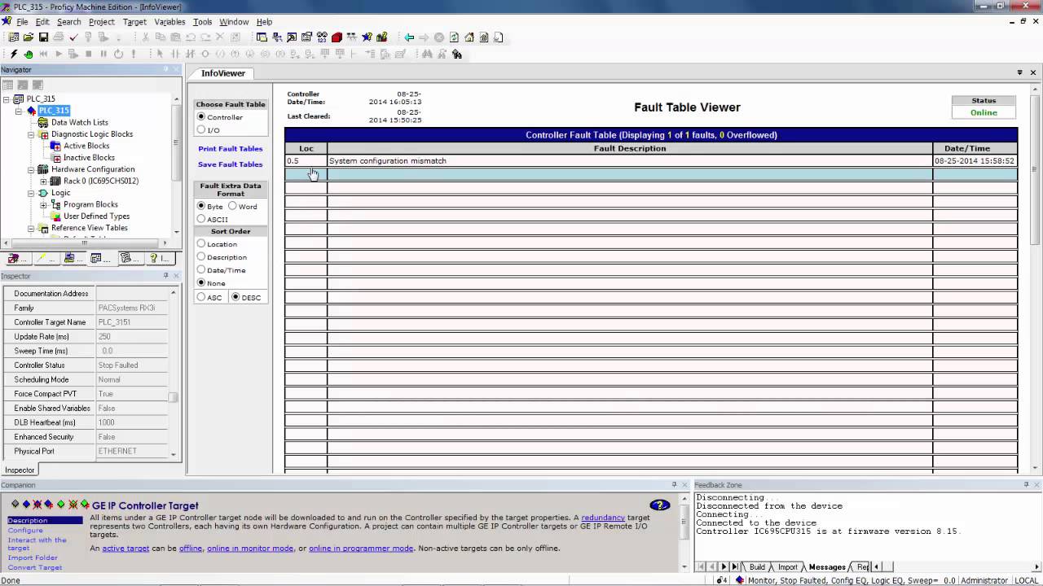
Task: Click the Utilities tab icon in Navigator
Action: [41, 258]
